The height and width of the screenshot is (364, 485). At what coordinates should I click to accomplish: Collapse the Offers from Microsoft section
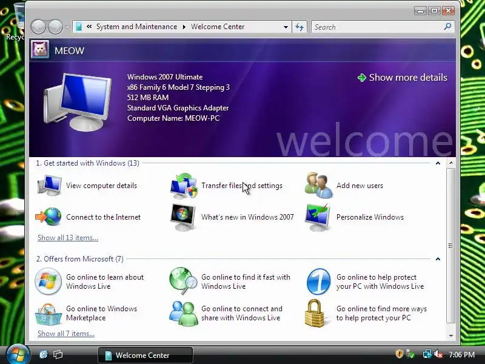point(438,259)
